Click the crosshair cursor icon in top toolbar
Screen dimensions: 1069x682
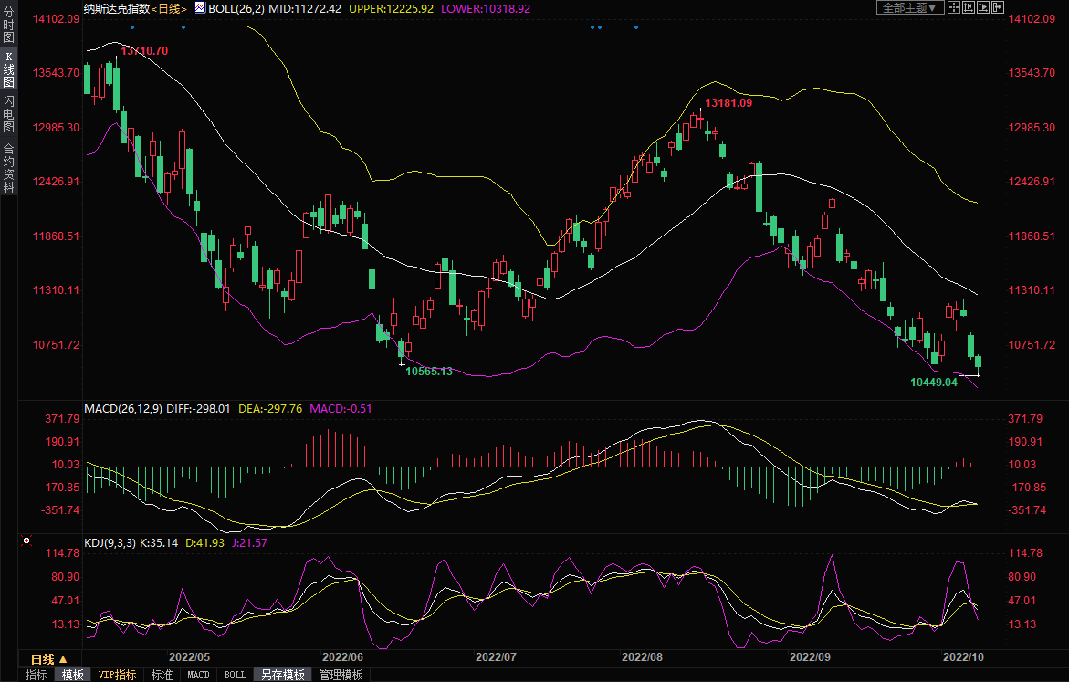tap(954, 7)
